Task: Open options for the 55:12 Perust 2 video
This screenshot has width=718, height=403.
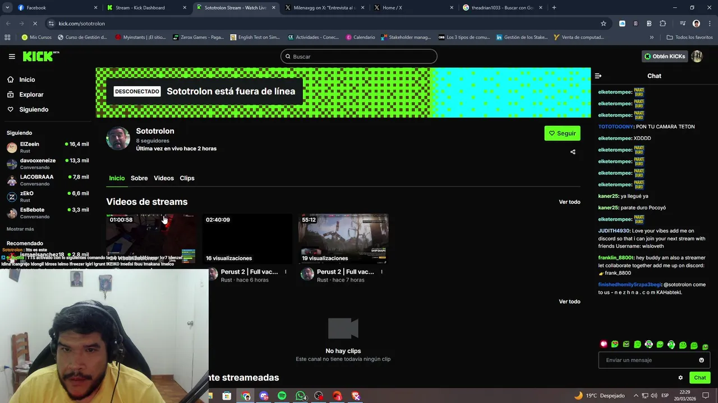Action: [x=382, y=272]
